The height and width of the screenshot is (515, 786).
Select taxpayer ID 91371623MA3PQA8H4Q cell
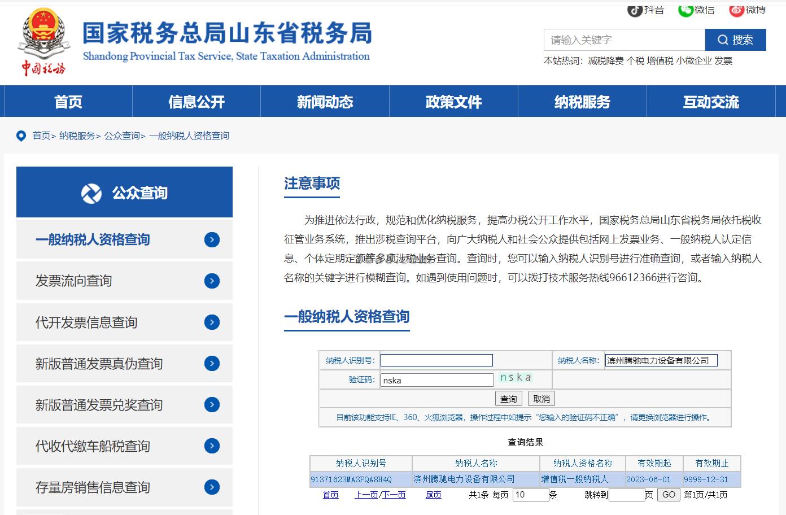(x=361, y=479)
